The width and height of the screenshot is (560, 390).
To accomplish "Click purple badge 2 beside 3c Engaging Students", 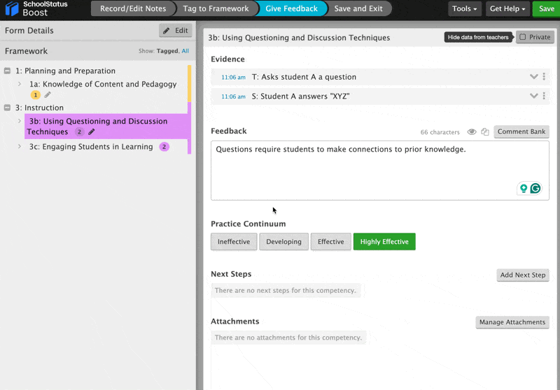I will point(164,147).
